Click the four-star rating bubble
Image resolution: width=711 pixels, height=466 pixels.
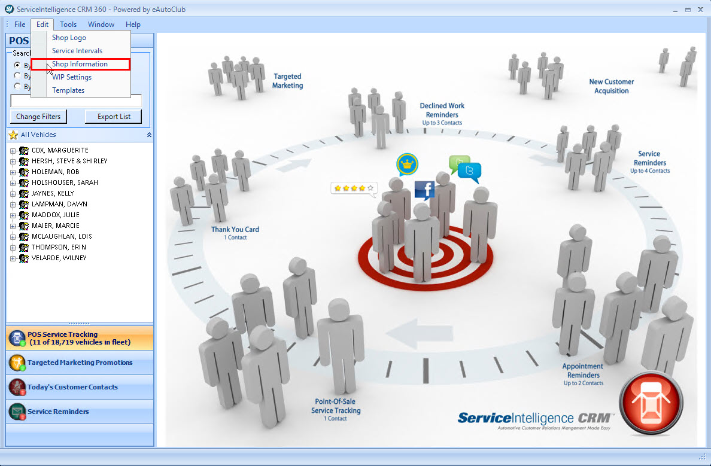[x=354, y=188]
